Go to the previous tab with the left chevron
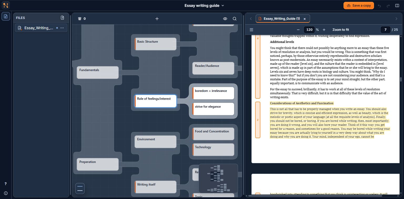Screen dimensions: 404x199 [251, 19]
